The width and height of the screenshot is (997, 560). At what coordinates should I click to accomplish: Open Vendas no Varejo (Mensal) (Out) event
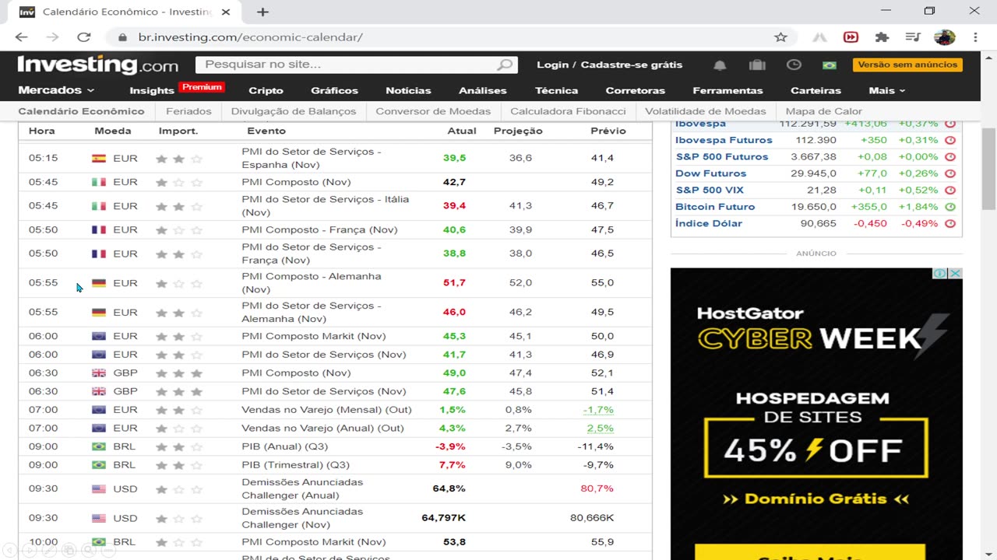point(326,410)
